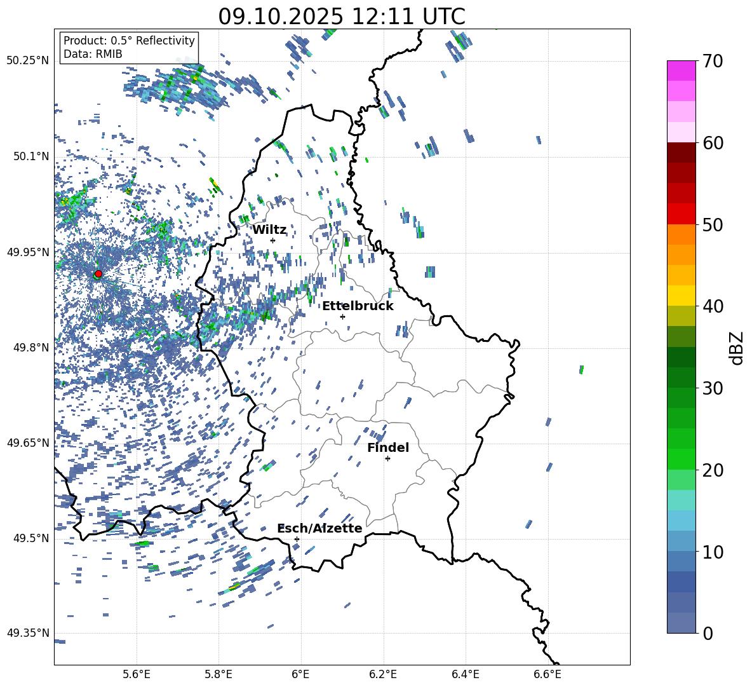
Task: Select the Esch/Alzette cross marker
Action: coord(297,539)
